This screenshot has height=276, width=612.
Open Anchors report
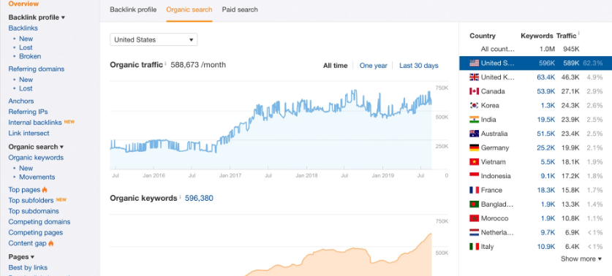(x=21, y=101)
